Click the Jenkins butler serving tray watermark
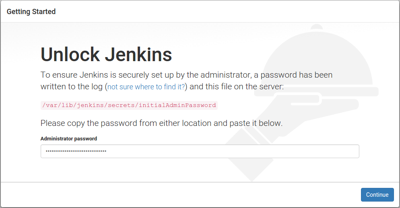The image size is (400, 208). 316,91
